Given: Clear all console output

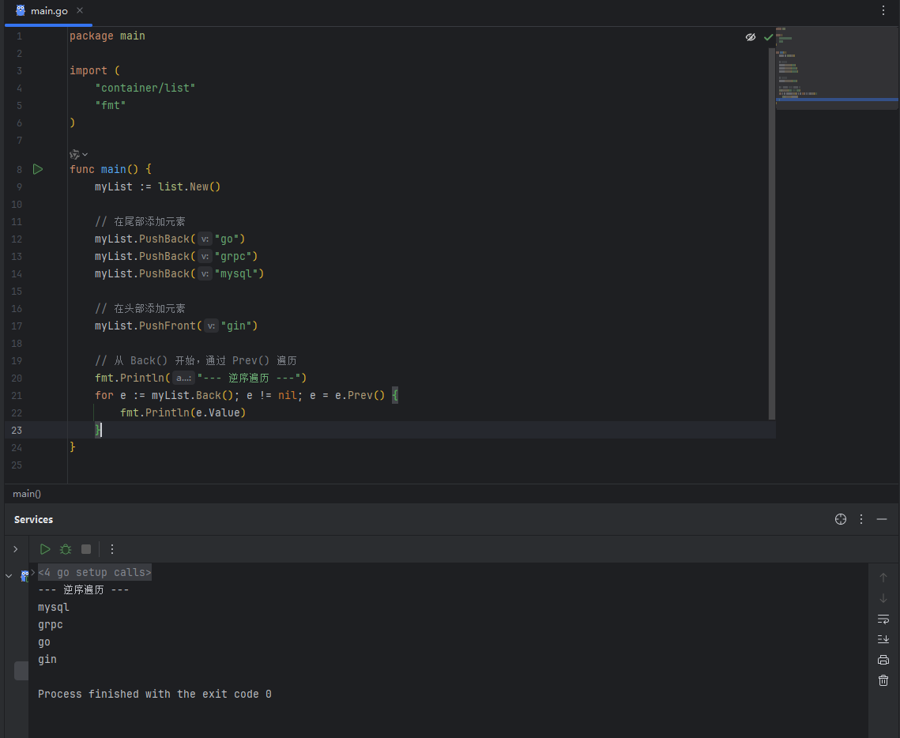Looking at the screenshot, I should [x=883, y=680].
